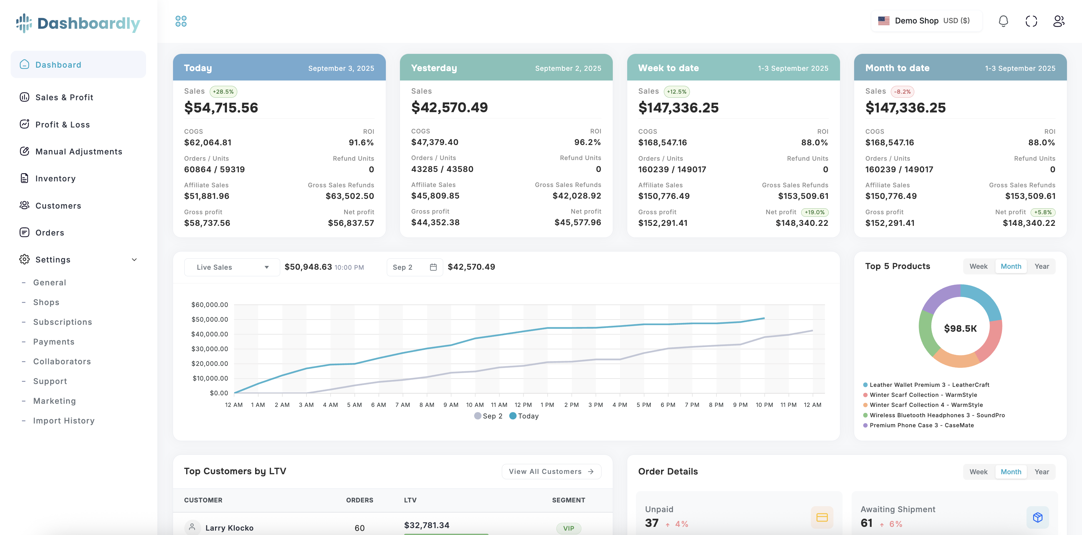Select Profit & Loss in the sidebar
The width and height of the screenshot is (1082, 535).
click(x=63, y=124)
